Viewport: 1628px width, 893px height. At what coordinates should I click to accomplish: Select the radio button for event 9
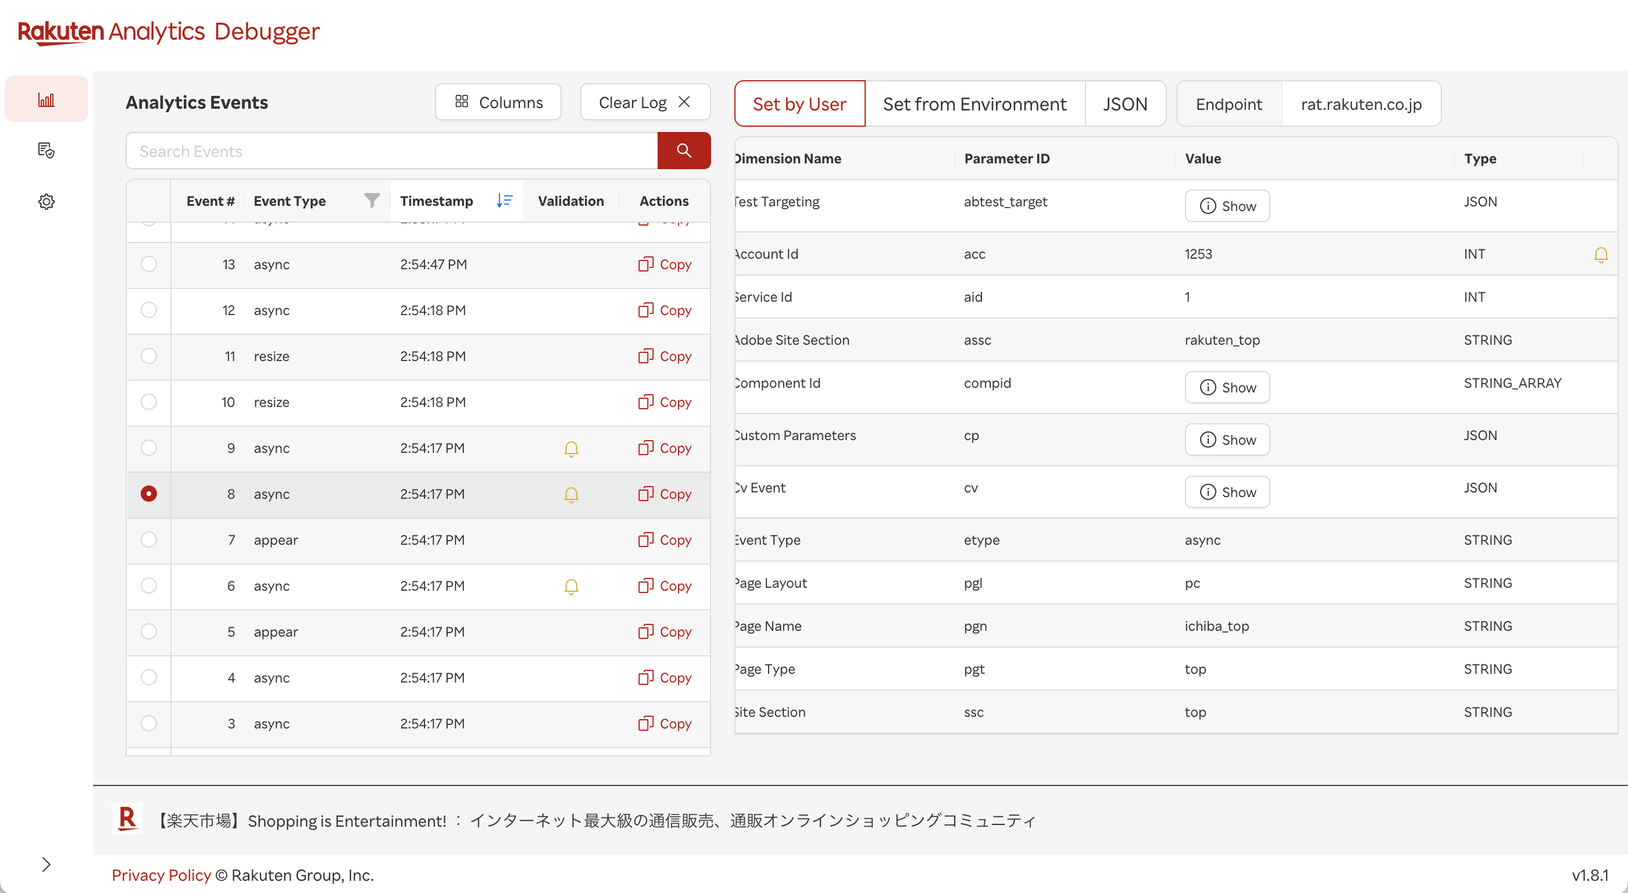pyautogui.click(x=148, y=448)
